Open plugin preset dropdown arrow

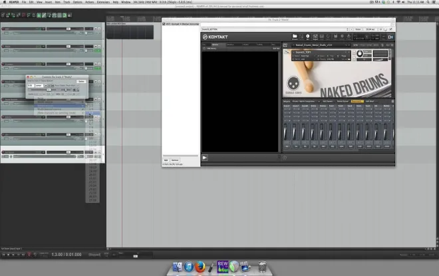347,29
